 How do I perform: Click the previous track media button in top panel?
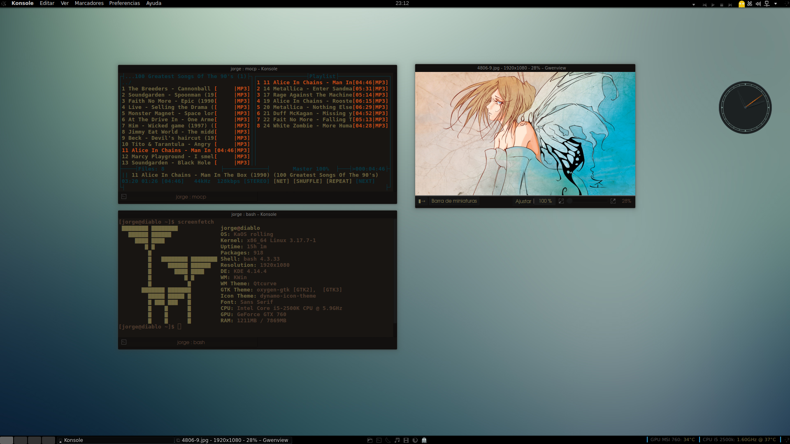tap(705, 5)
